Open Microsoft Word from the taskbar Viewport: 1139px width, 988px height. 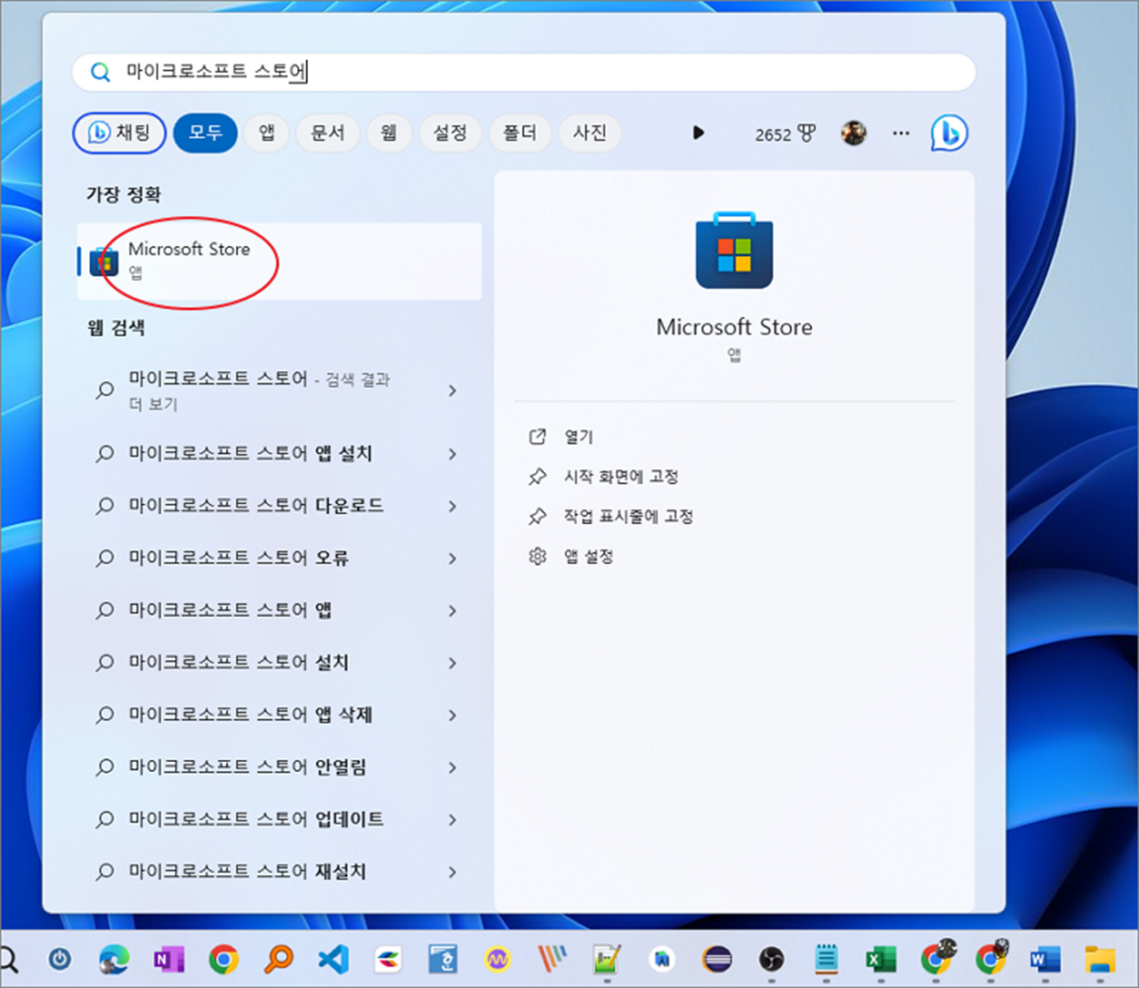click(x=1045, y=959)
